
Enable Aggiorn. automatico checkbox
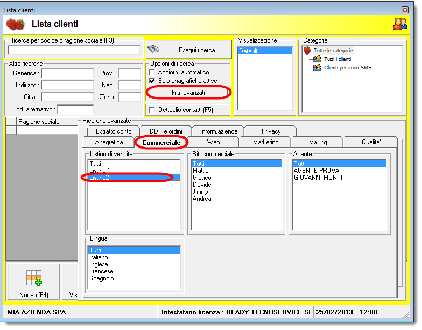[x=152, y=72]
